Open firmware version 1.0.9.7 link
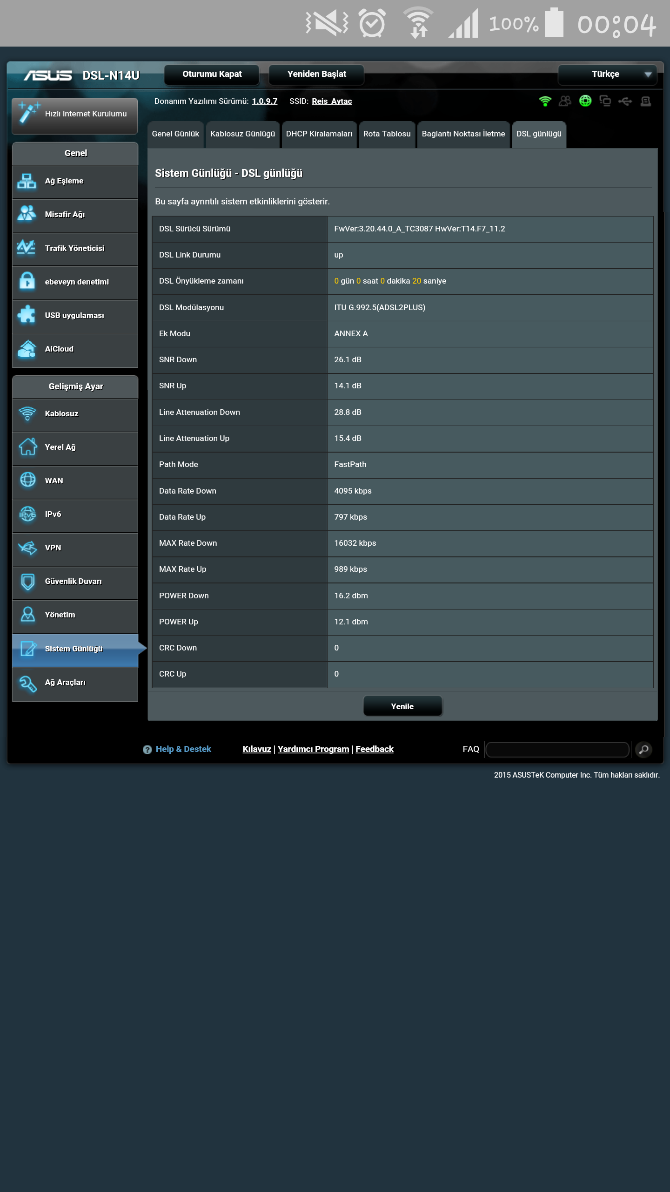The height and width of the screenshot is (1192, 670). (x=264, y=101)
